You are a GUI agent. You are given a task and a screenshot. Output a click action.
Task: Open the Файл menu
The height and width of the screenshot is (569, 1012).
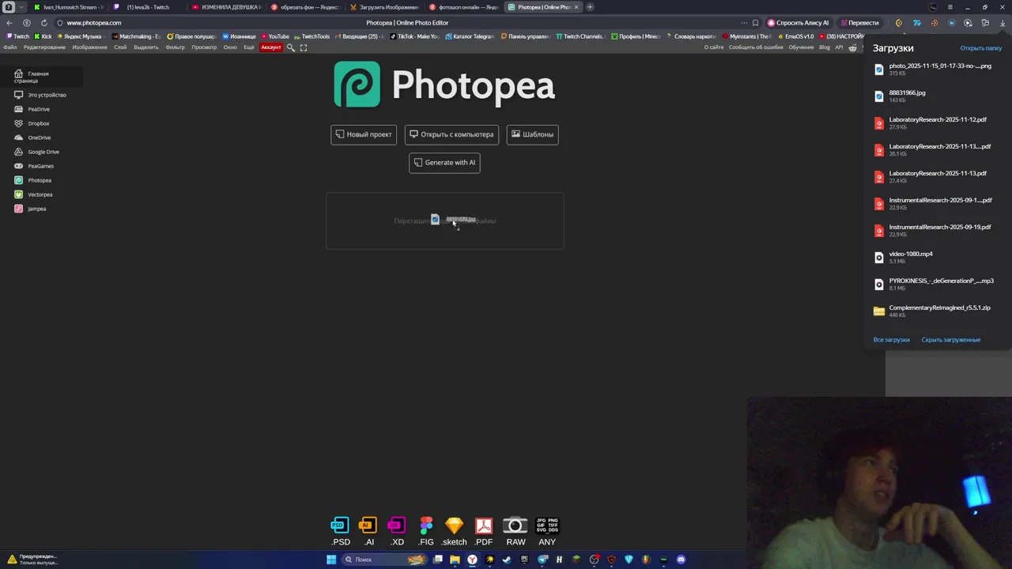tap(9, 47)
